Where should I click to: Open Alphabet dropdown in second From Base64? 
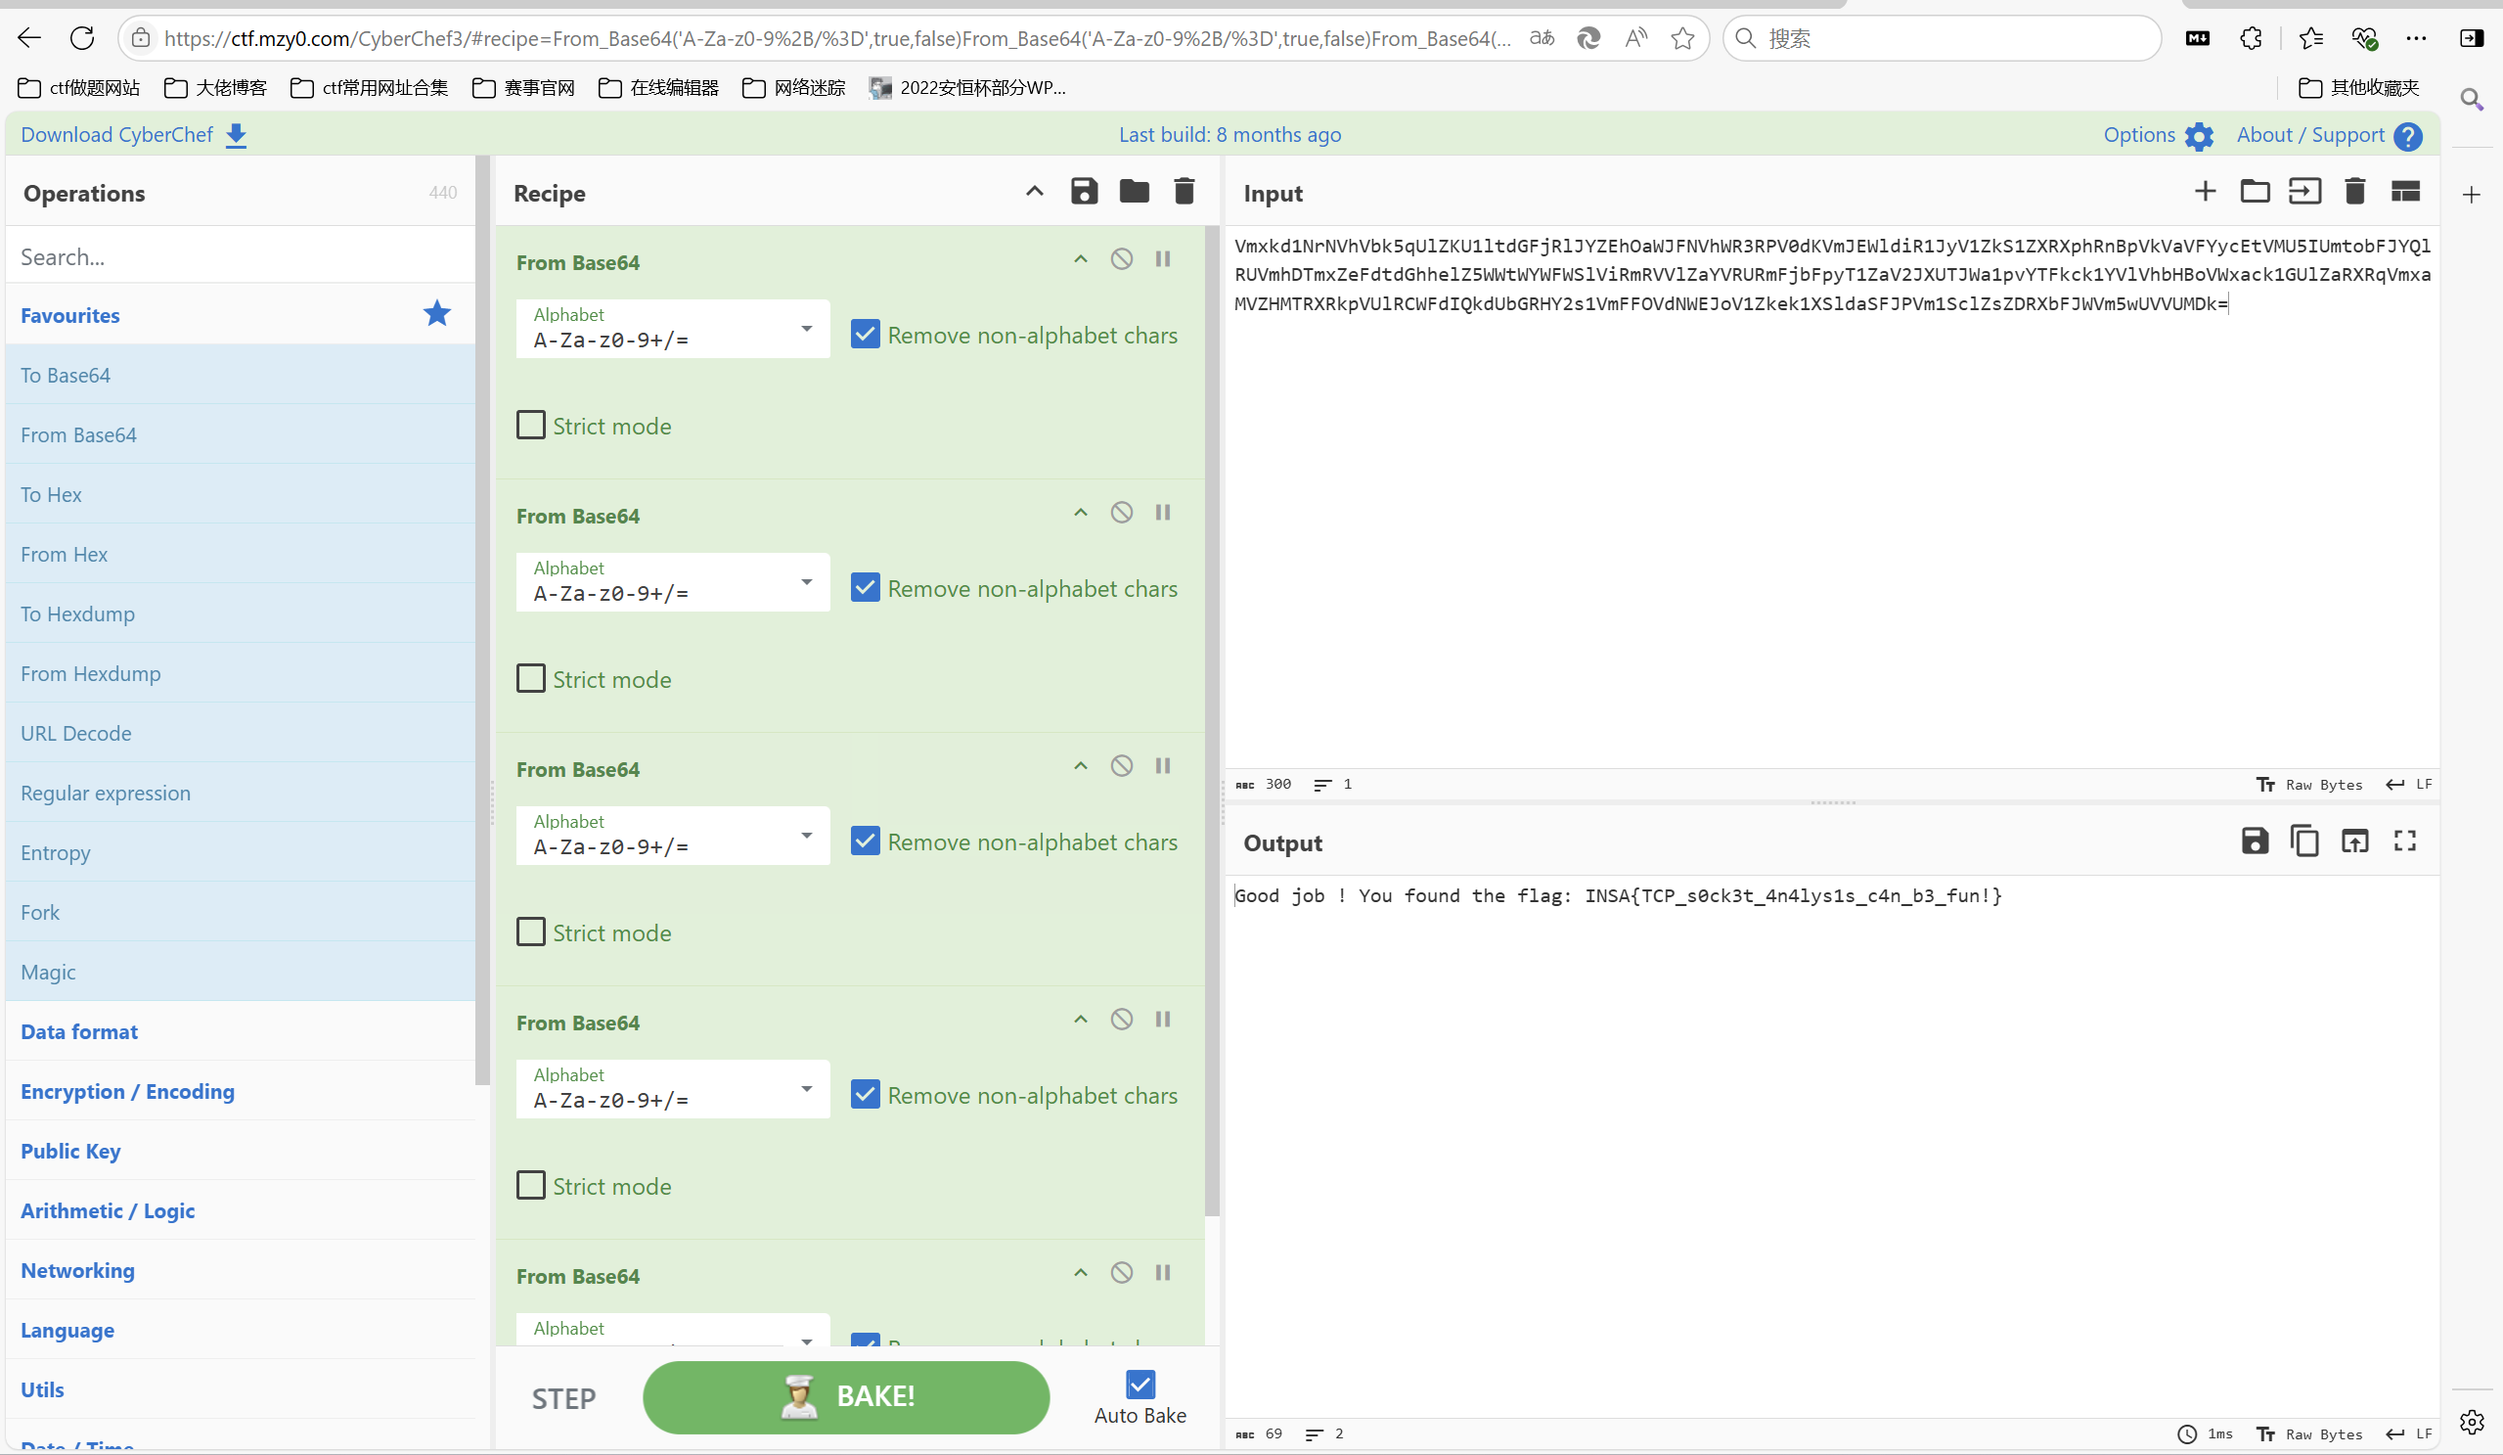(x=672, y=582)
